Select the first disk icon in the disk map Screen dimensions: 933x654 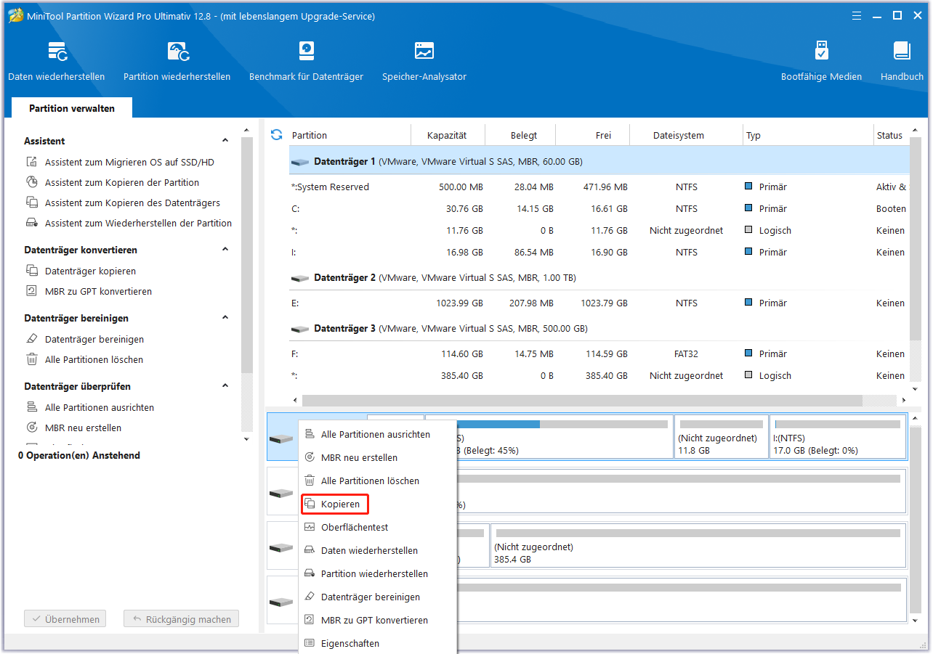280,439
